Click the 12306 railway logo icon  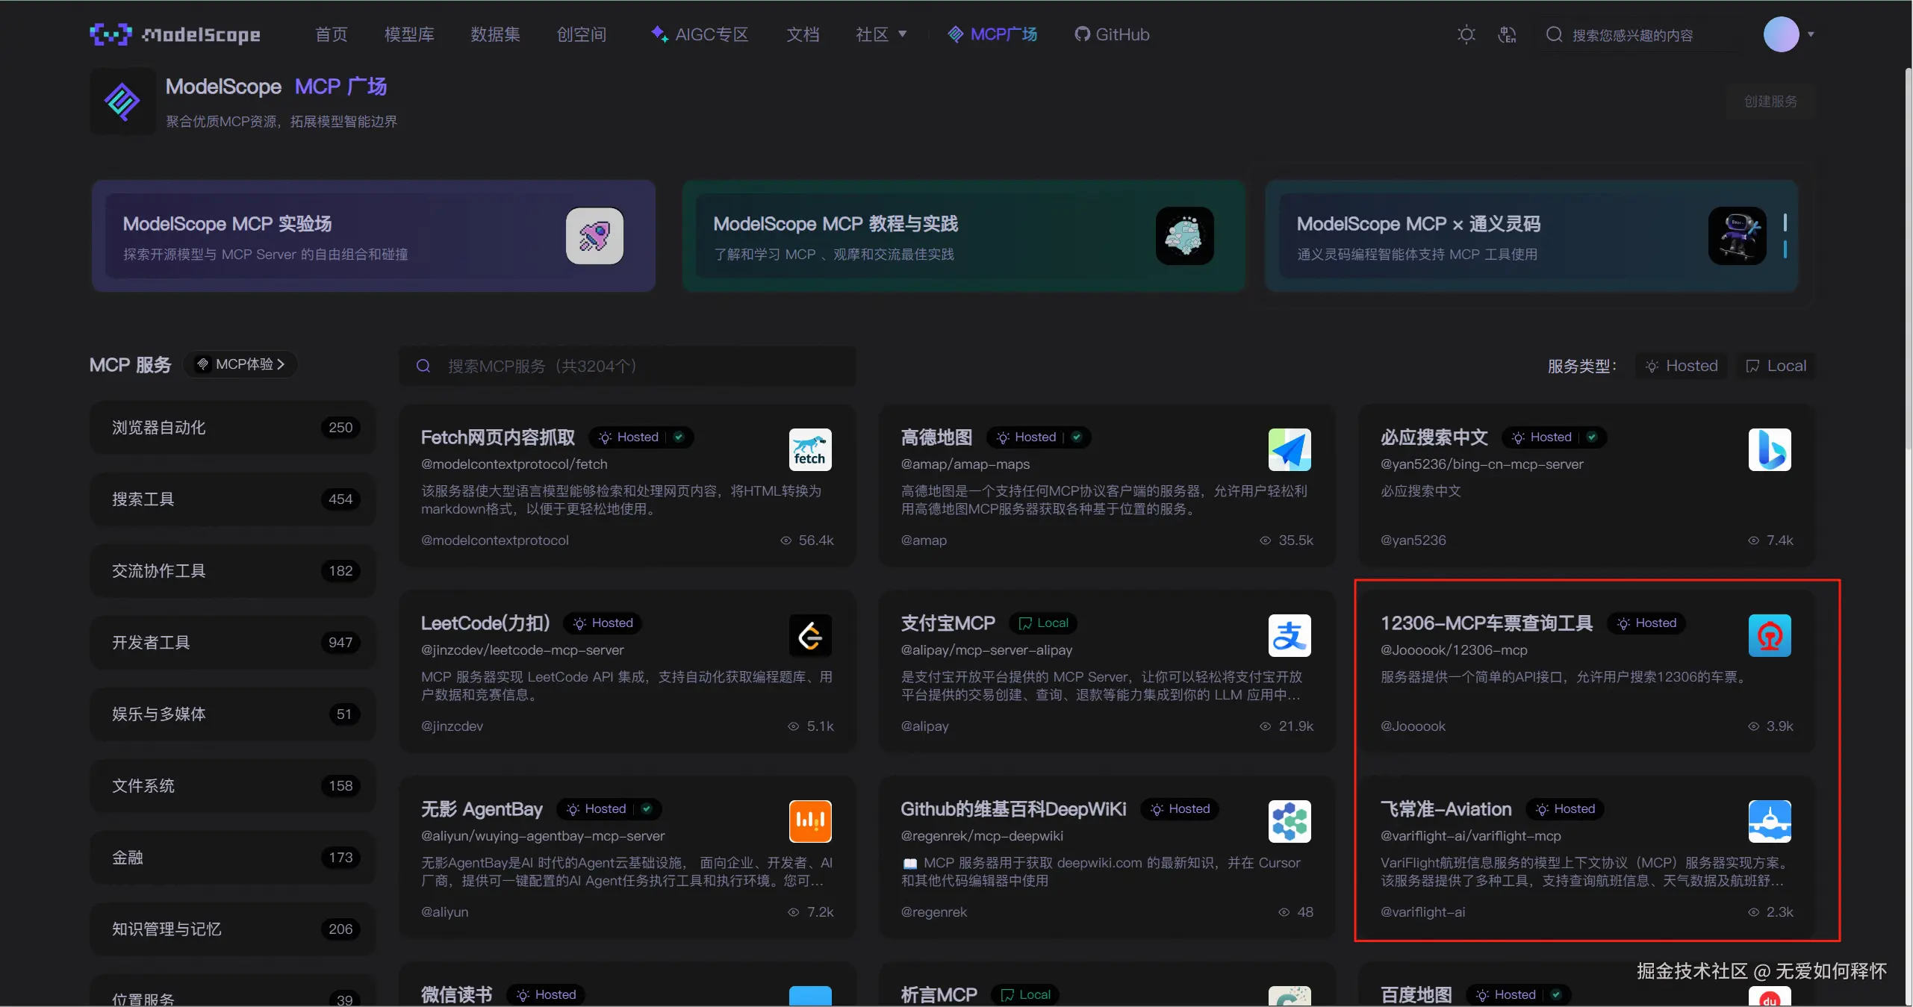click(1769, 635)
